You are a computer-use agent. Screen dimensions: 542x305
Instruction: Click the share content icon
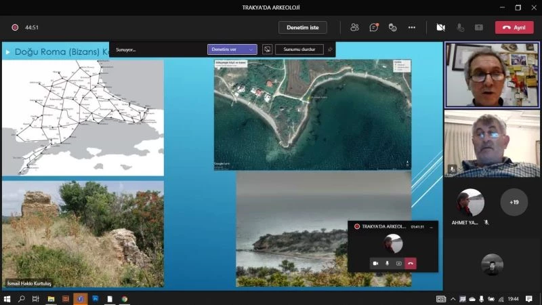[x=479, y=27]
